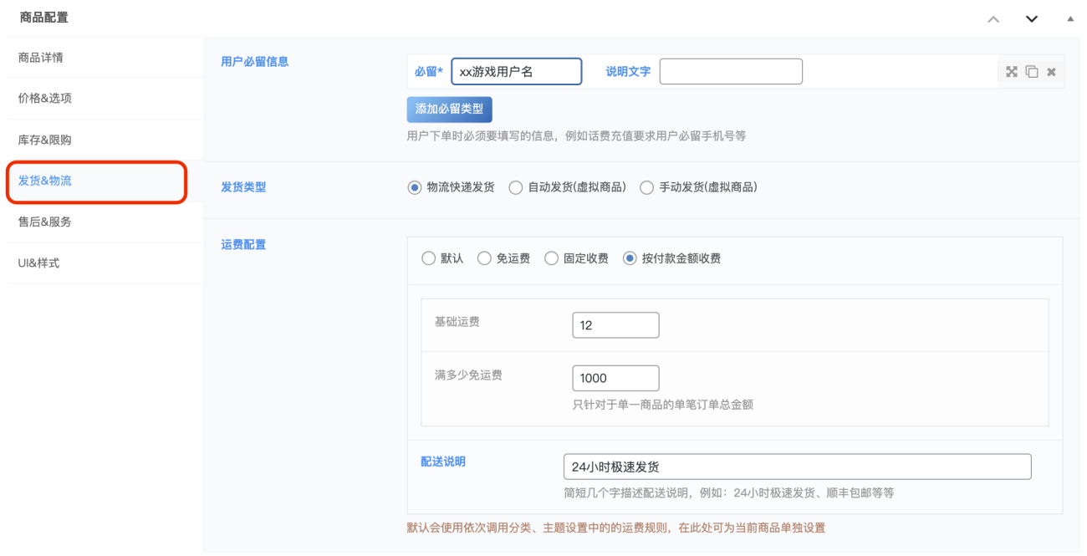Screen dimensions: 1087x556
Task: Duplicate the required-info row with copy icon
Action: coord(1031,72)
